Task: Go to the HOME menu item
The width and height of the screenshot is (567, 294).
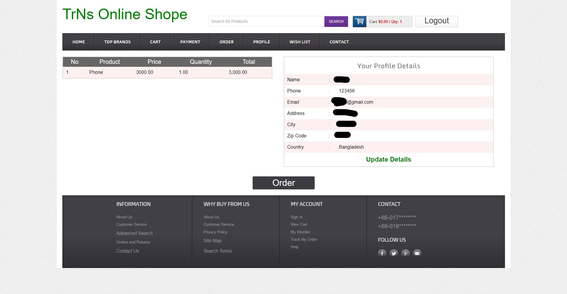Action: click(78, 42)
